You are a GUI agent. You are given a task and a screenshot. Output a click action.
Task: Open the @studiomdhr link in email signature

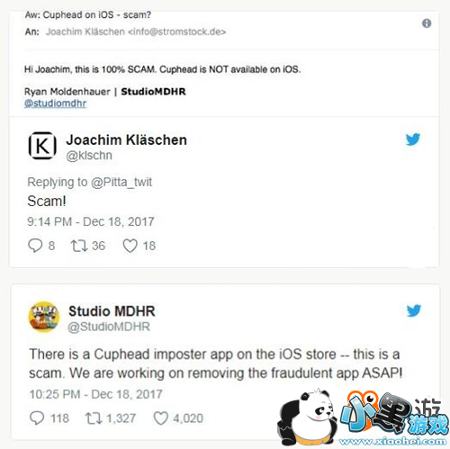tap(55, 103)
